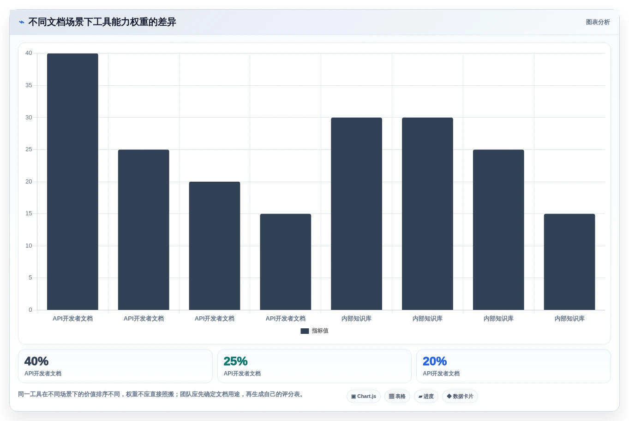Click the y-axis tick label 40
The height and width of the screenshot is (421, 629).
(x=29, y=53)
